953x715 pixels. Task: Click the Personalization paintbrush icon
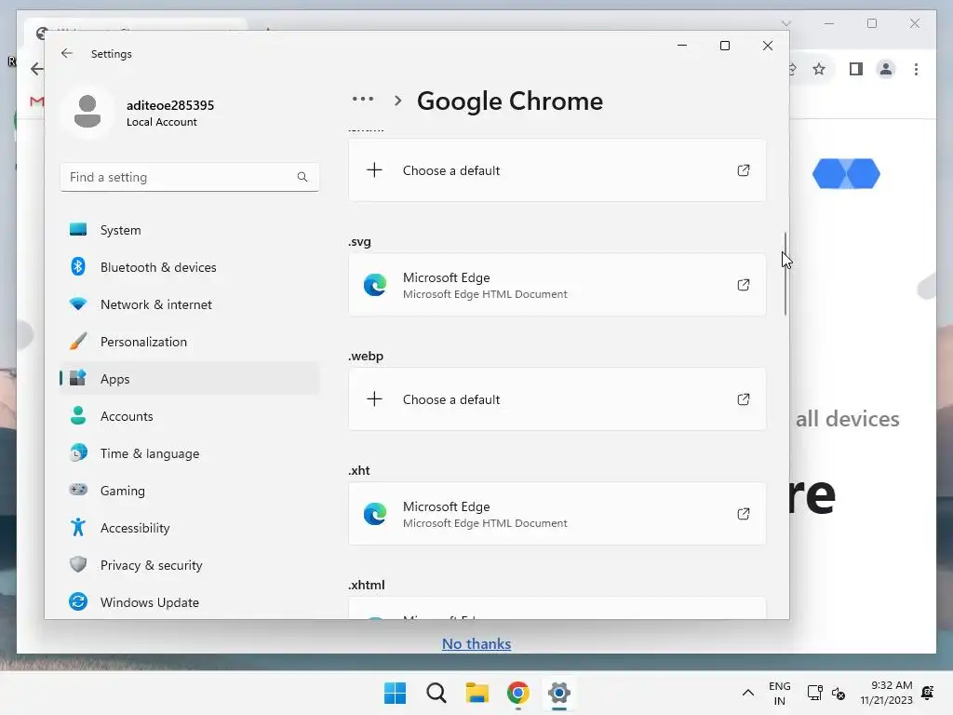coord(78,341)
